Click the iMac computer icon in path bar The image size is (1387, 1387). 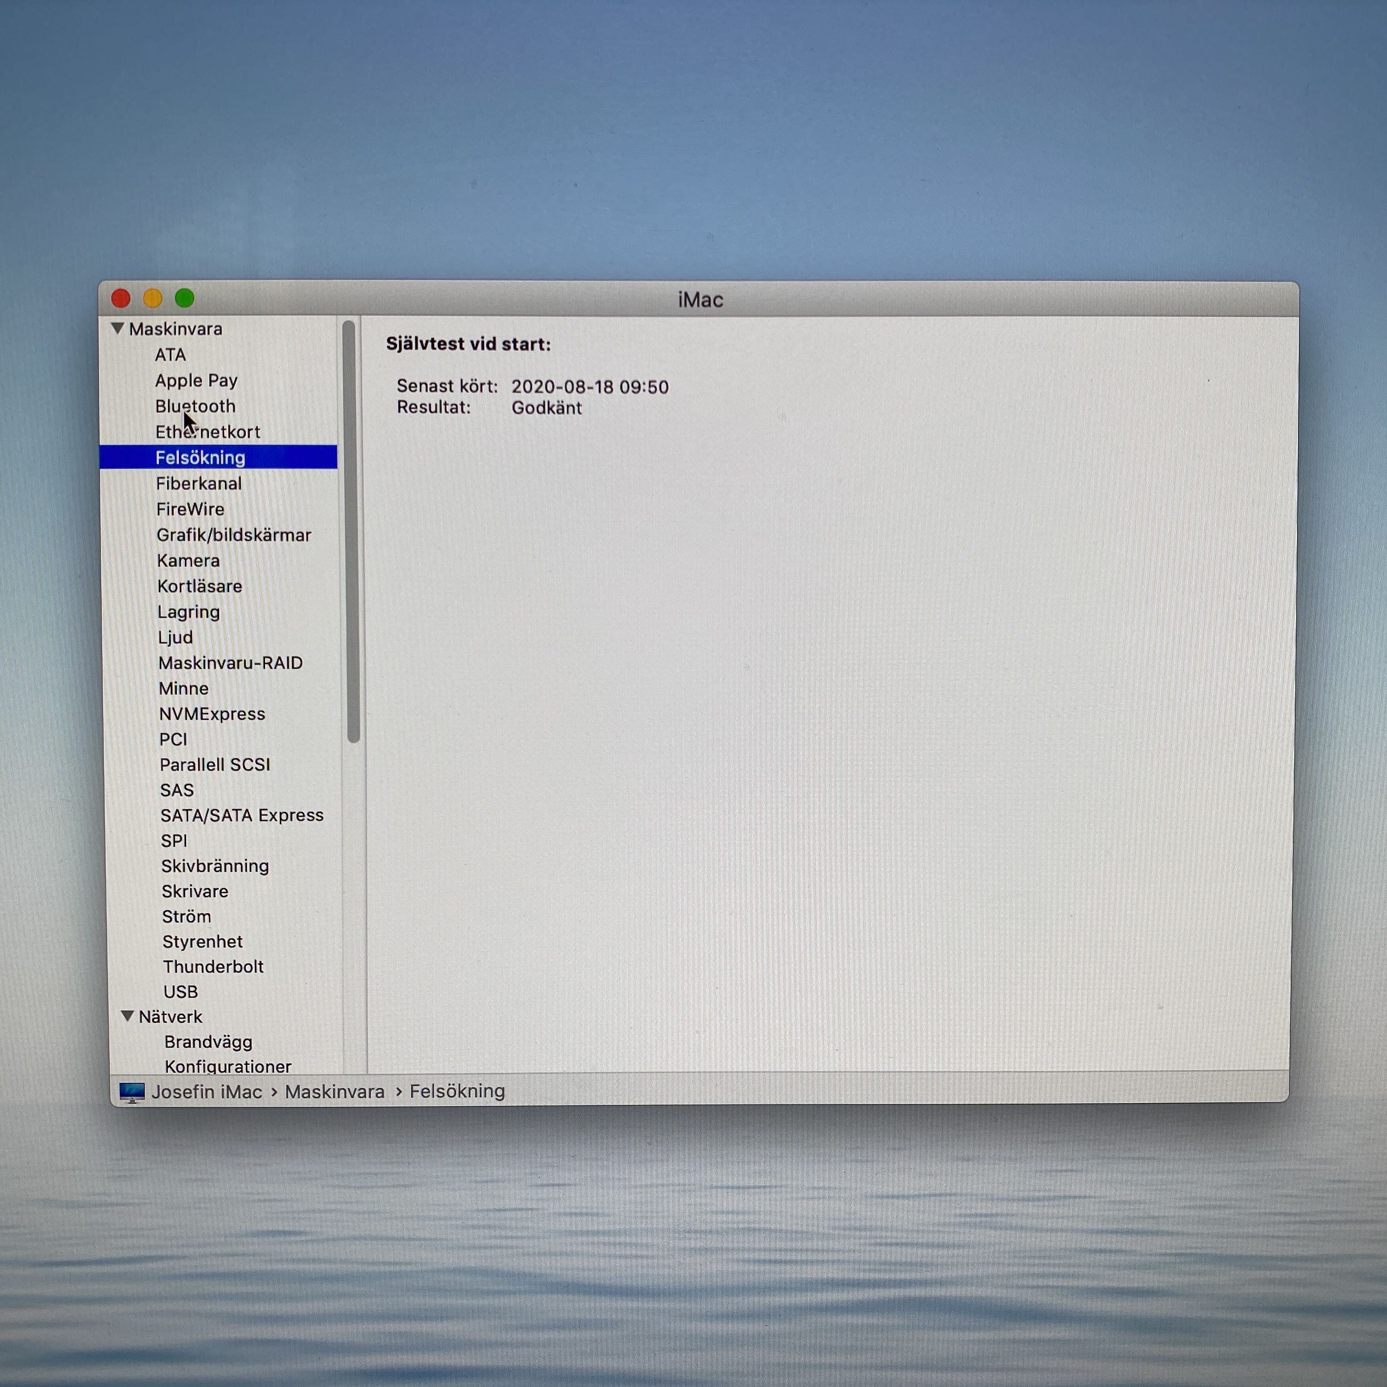click(131, 1092)
